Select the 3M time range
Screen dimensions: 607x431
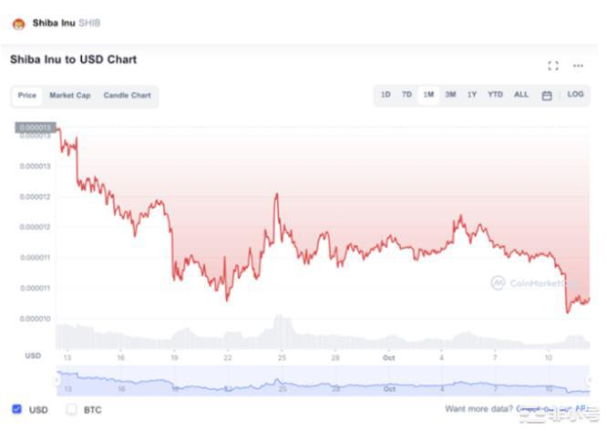tap(450, 95)
